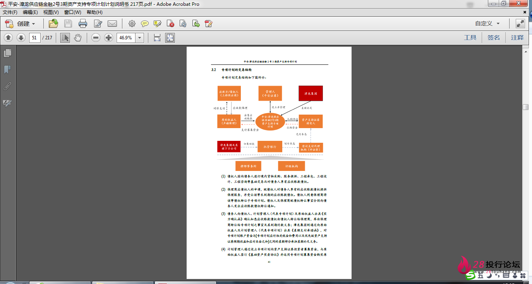Open a file with the folder icon
532x284 pixels.
tap(53, 24)
